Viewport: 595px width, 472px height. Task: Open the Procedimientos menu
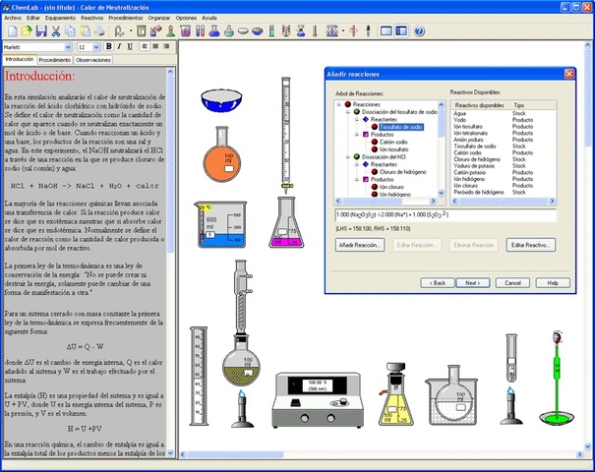[x=126, y=18]
